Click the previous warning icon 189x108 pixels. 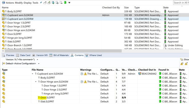pyautogui.click(x=186, y=64)
